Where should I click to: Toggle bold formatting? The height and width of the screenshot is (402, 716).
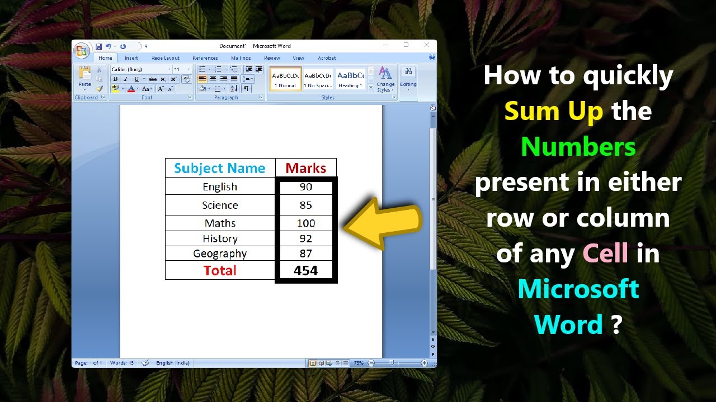tap(116, 79)
